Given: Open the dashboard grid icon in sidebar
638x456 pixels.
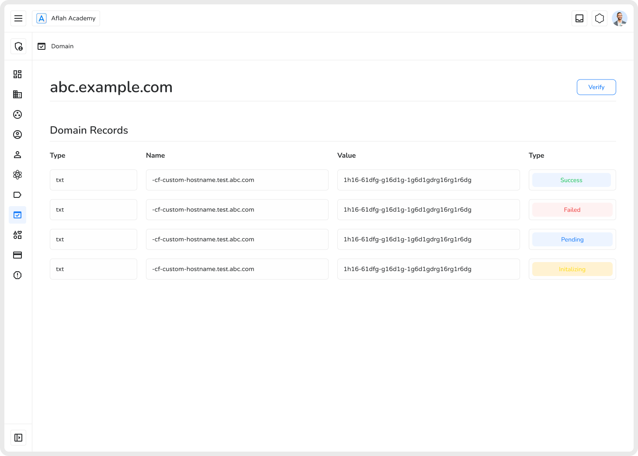Looking at the screenshot, I should (x=17, y=74).
